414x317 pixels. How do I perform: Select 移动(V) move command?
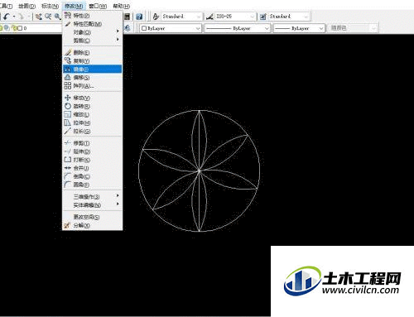coord(93,98)
